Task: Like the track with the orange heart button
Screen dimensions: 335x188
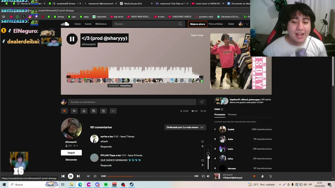Action: coord(64,111)
